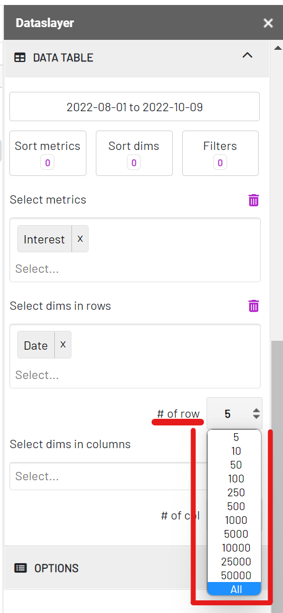
Task: Open the number of rows dropdown
Action: click(234, 414)
